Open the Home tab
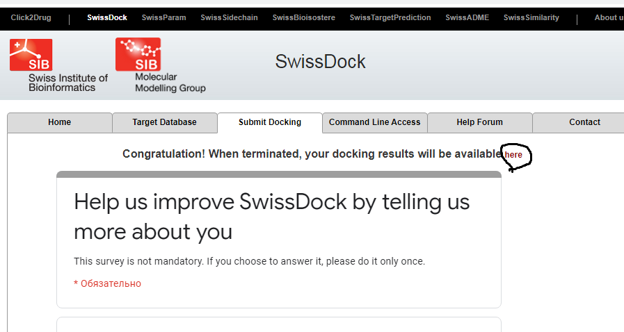The height and width of the screenshot is (332, 624). pos(60,122)
